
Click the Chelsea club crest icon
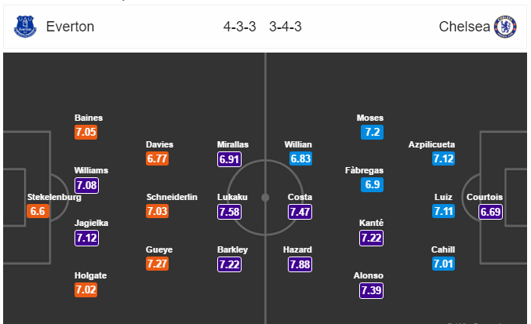(504, 27)
